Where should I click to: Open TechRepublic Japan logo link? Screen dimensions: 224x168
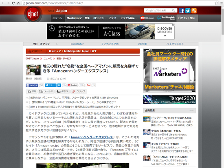point(166,18)
